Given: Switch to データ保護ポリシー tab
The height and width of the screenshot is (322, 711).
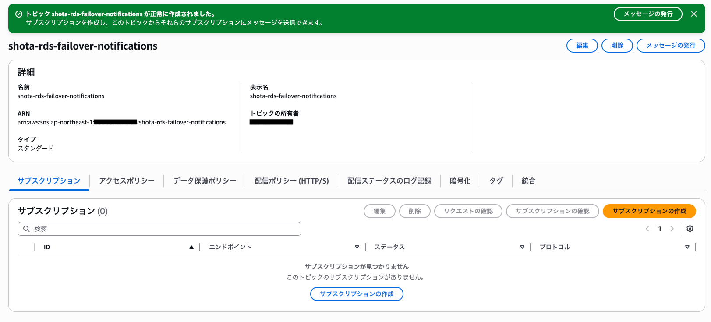Looking at the screenshot, I should click(x=205, y=181).
